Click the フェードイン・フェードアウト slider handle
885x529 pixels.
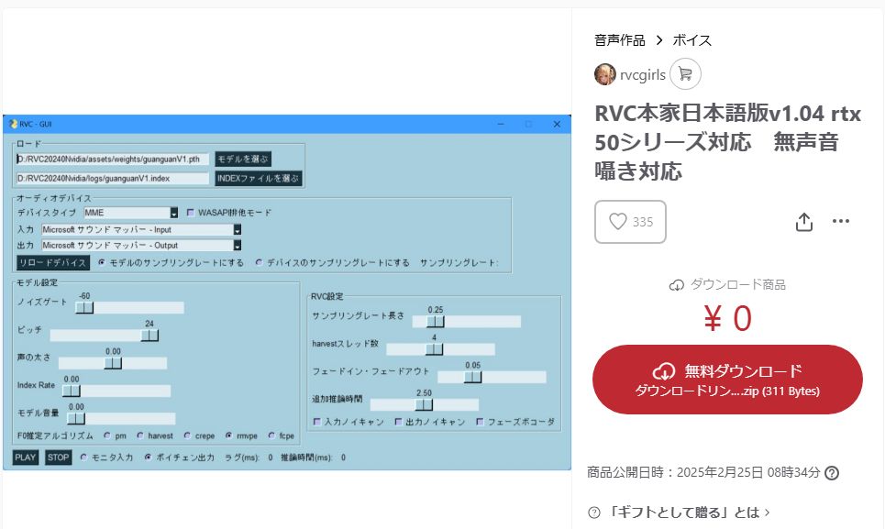coord(473,378)
